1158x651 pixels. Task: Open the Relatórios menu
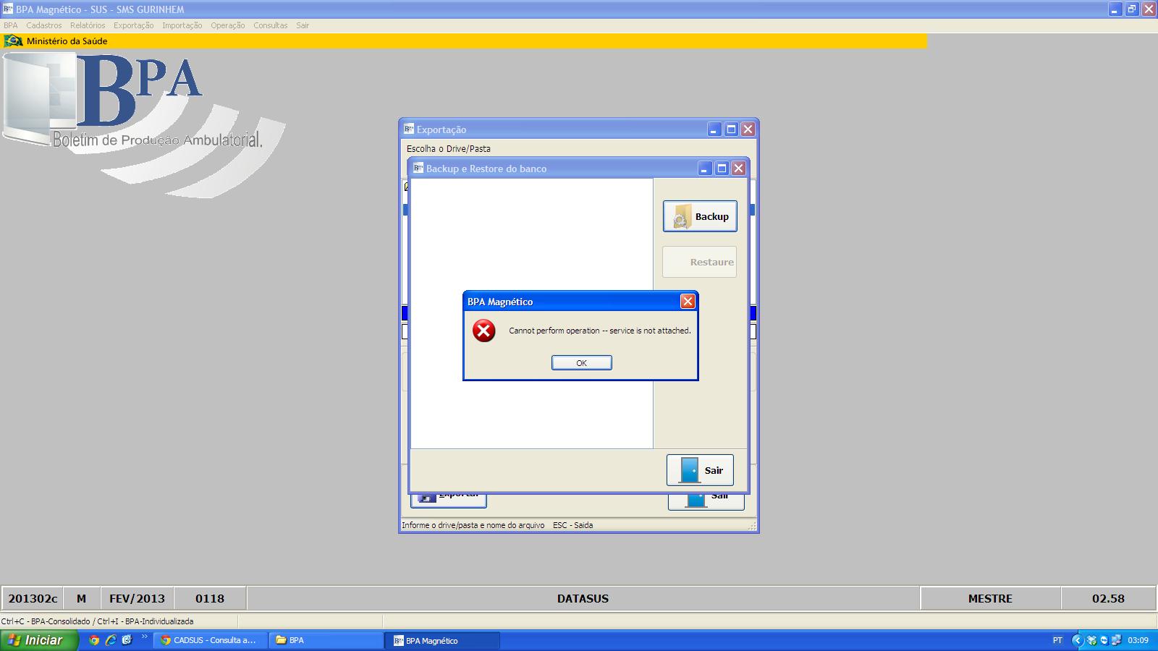pos(88,25)
